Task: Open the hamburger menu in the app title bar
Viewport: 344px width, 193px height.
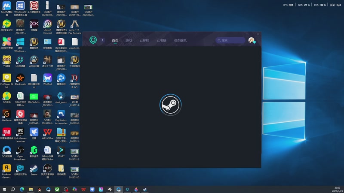Action: coord(247,34)
